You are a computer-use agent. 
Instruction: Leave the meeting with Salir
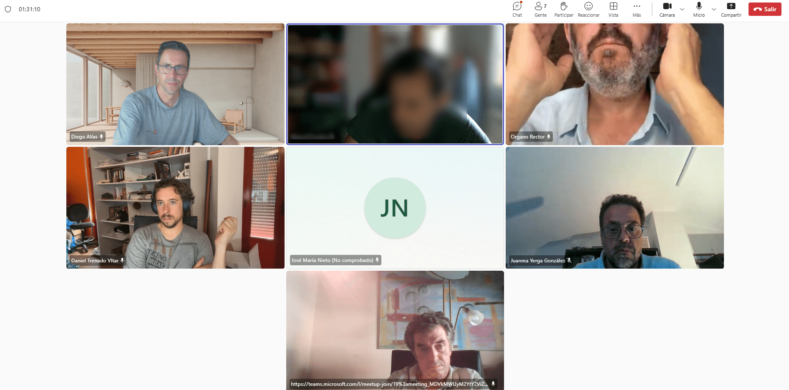coord(765,9)
